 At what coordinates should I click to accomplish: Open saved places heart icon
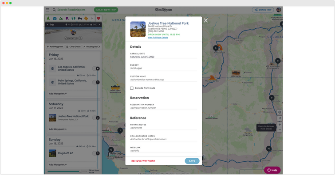(x=99, y=19)
